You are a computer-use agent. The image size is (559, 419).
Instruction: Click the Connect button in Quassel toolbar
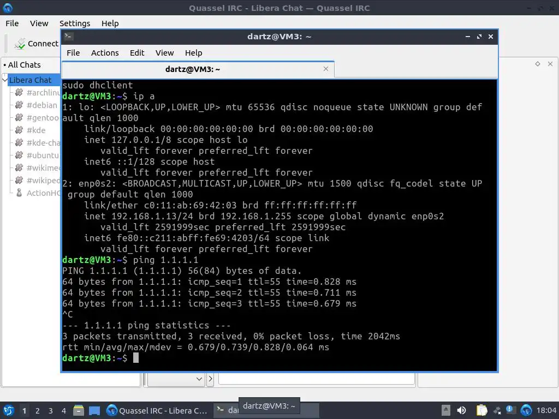coord(36,44)
